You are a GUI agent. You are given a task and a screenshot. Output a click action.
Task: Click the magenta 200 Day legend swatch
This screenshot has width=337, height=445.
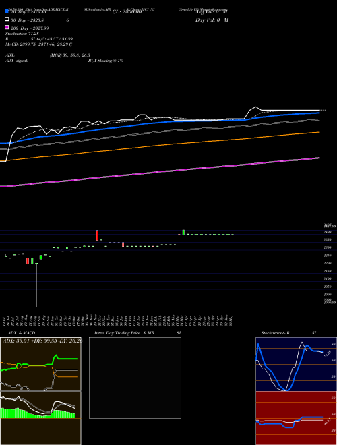click(x=7, y=28)
